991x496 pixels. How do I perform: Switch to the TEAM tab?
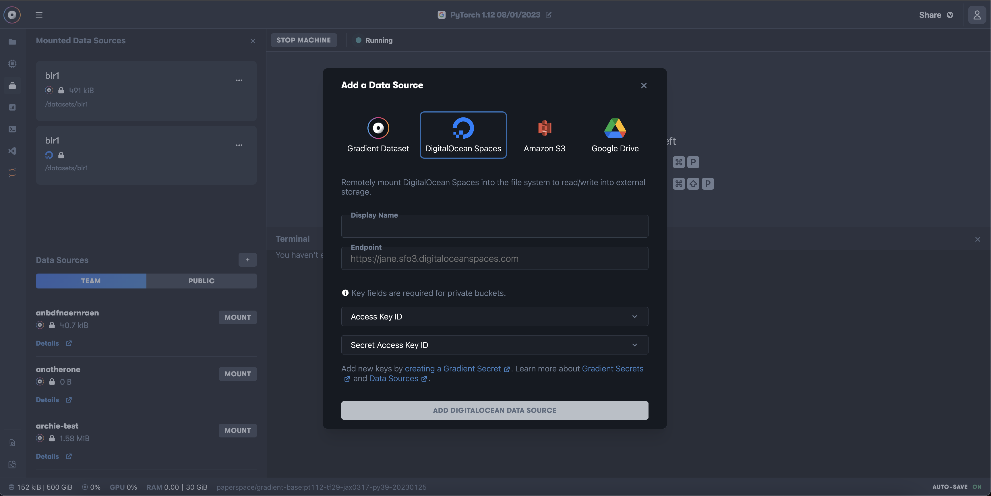click(91, 281)
